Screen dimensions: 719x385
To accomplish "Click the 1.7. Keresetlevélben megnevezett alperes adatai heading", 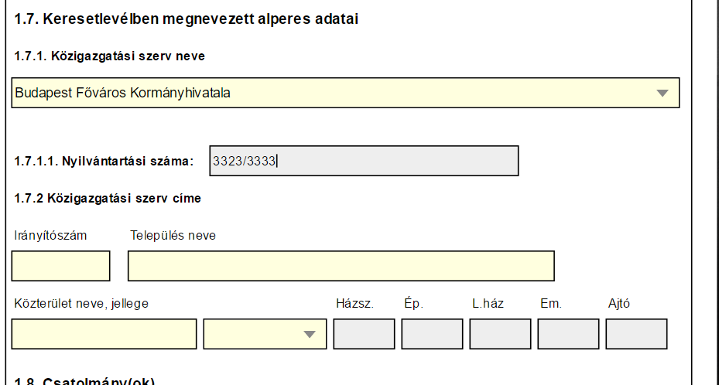I will pyautogui.click(x=187, y=19).
